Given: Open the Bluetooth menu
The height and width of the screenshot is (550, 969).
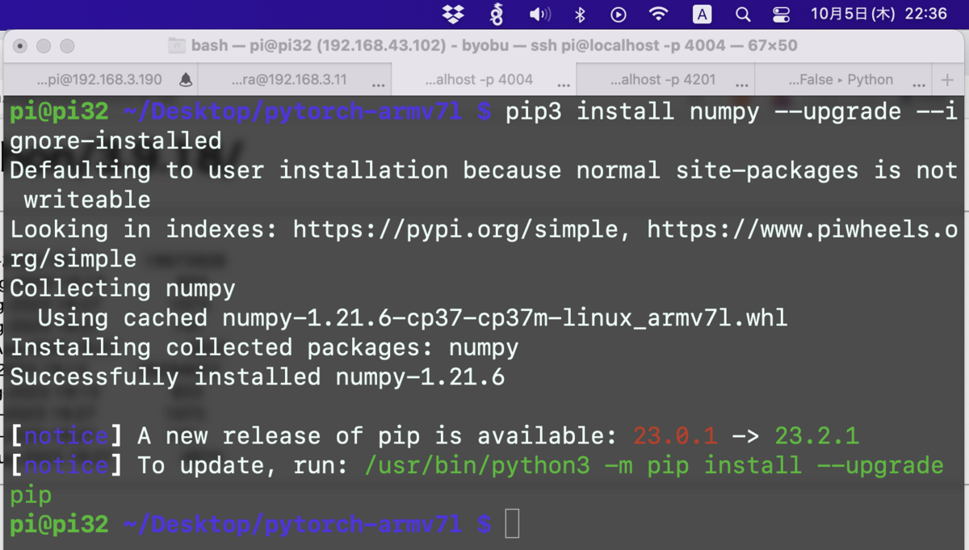Looking at the screenshot, I should click(580, 14).
